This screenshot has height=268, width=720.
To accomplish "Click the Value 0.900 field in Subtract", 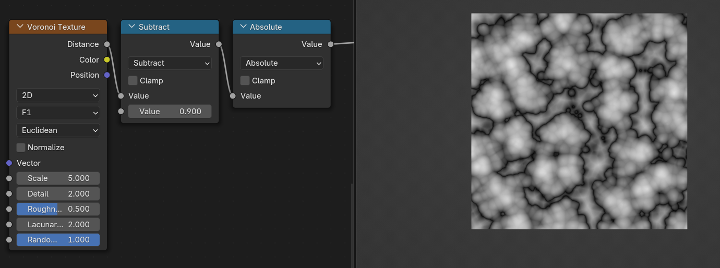I will (x=170, y=112).
